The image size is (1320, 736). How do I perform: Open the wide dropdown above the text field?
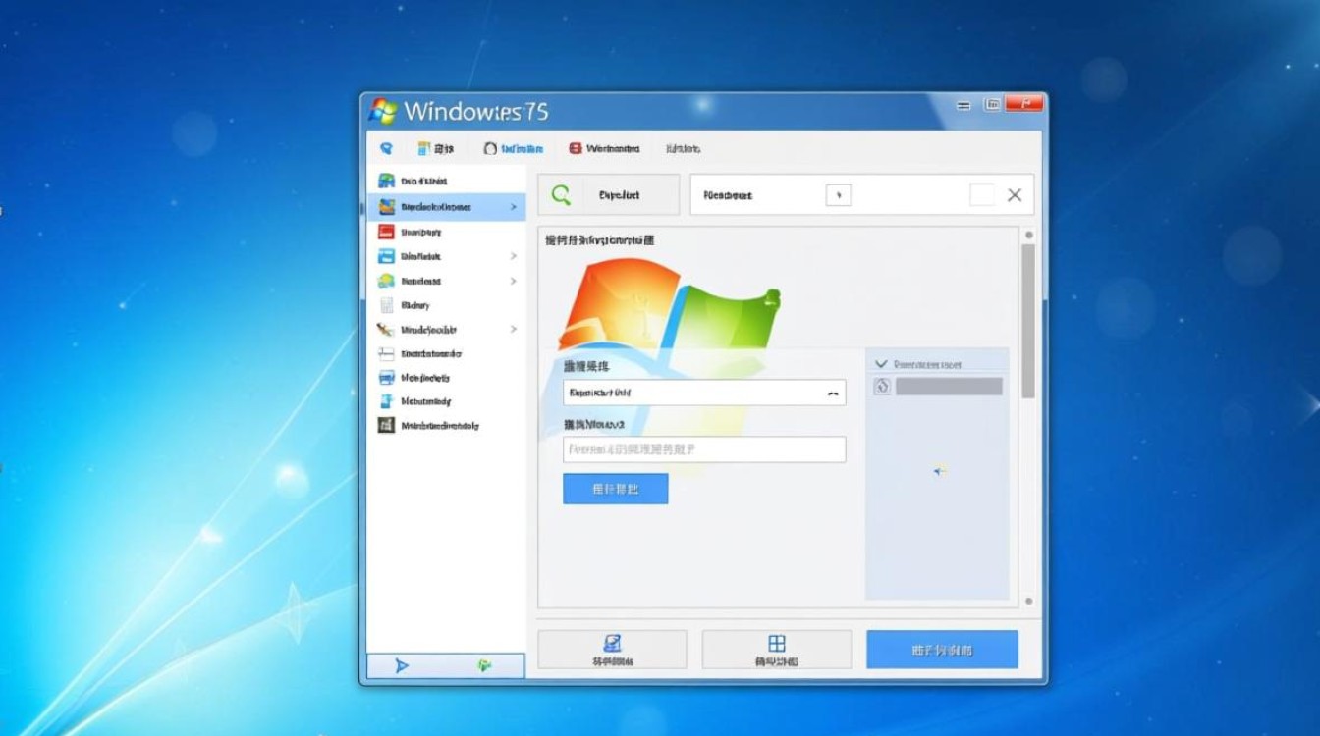pyautogui.click(x=704, y=393)
